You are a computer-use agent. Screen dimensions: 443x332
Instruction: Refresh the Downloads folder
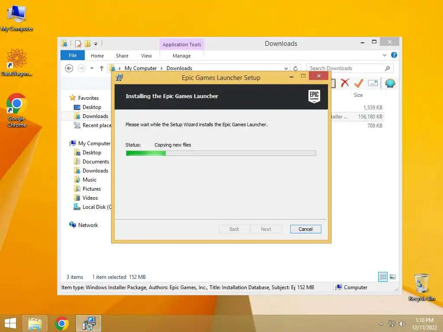295,68
